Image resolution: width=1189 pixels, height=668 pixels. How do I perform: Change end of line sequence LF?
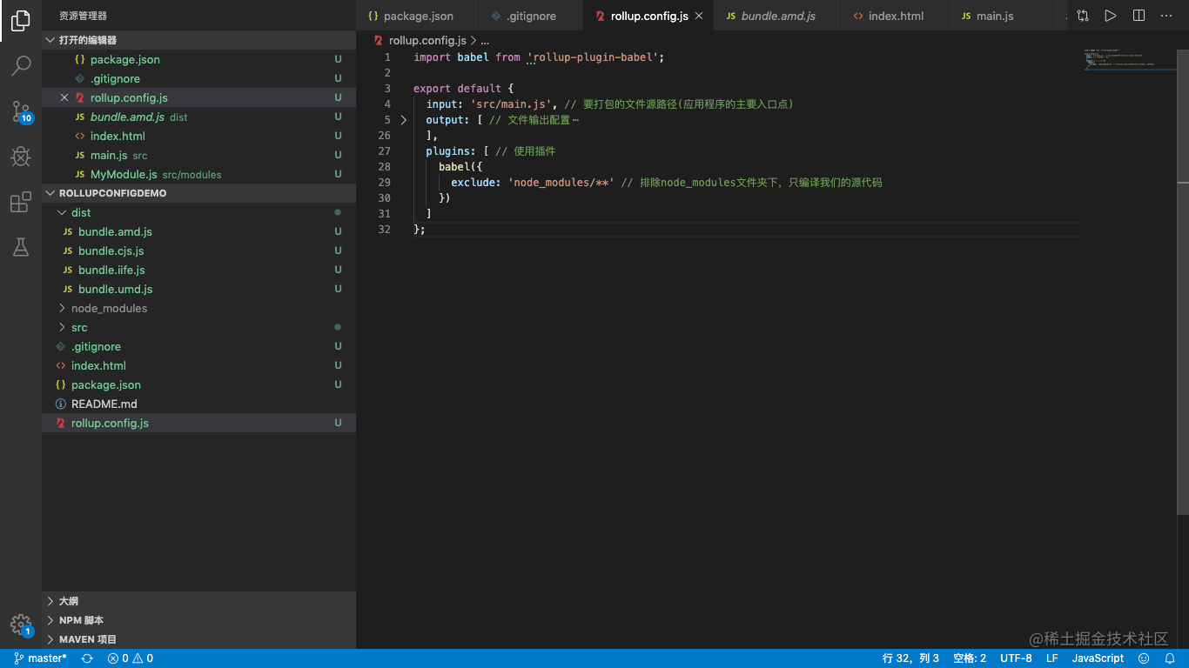pos(1051,658)
